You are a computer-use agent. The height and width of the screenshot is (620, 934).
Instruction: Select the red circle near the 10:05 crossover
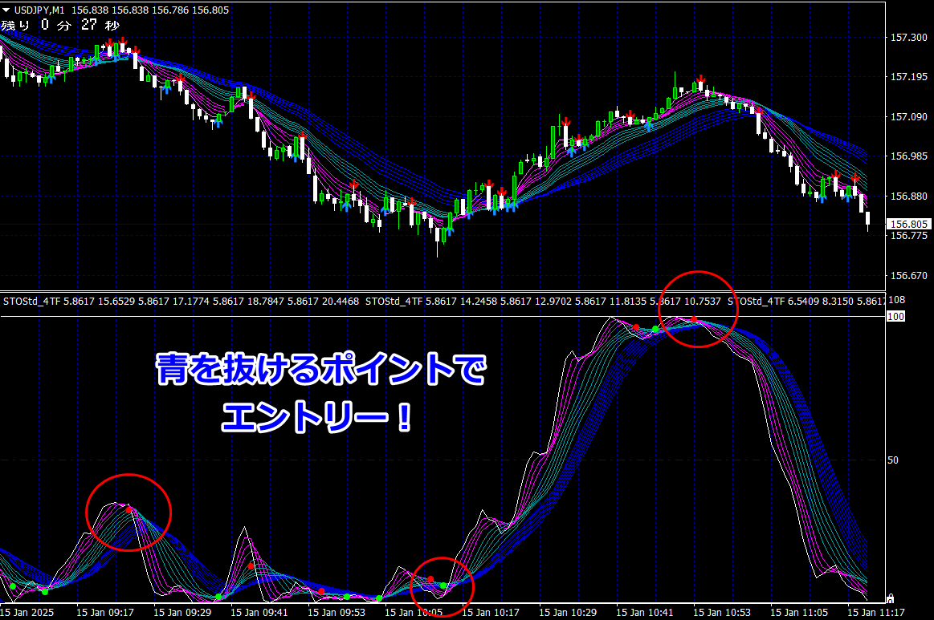[x=442, y=588]
